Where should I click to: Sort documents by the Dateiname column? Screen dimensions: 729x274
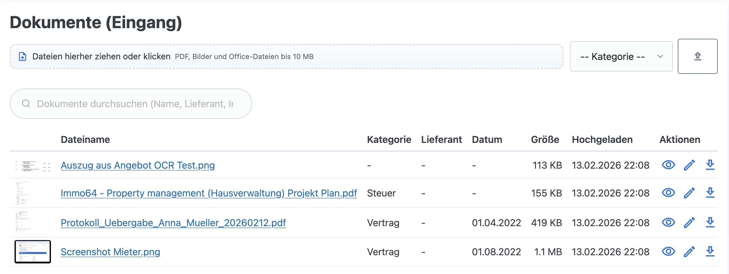click(85, 140)
